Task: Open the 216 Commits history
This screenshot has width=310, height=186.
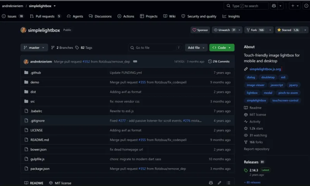Action: pyautogui.click(x=219, y=62)
